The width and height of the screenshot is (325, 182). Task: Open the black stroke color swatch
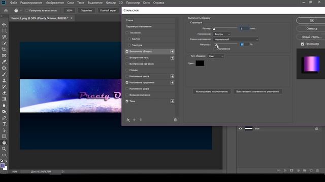pos(200,63)
